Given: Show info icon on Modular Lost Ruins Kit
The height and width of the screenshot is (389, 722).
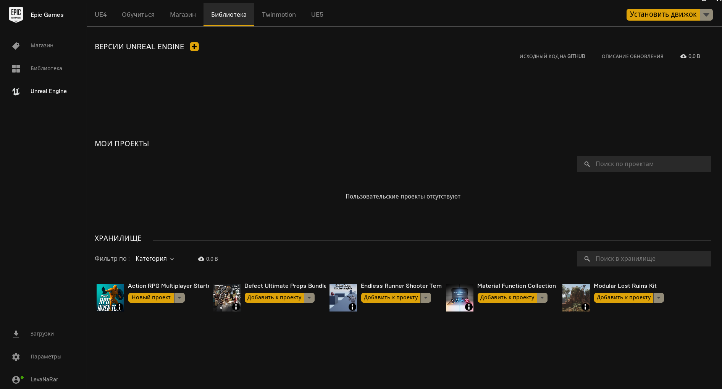Looking at the screenshot, I should tap(585, 307).
